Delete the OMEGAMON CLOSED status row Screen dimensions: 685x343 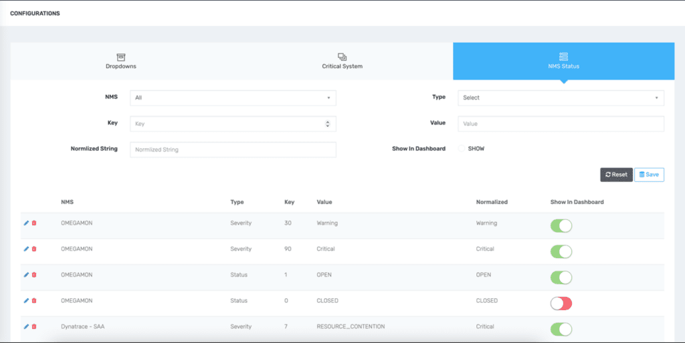pyautogui.click(x=34, y=301)
